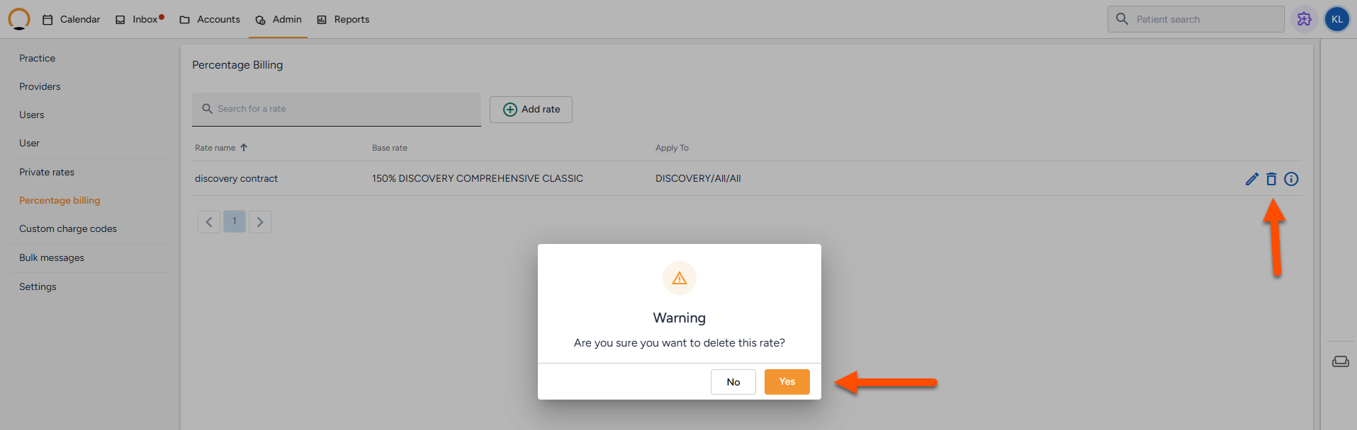
Task: Click the app logo icon
Action: (x=19, y=19)
